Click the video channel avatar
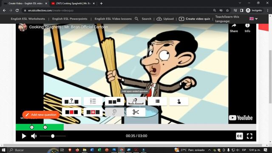272x153 pixels. 23,27
